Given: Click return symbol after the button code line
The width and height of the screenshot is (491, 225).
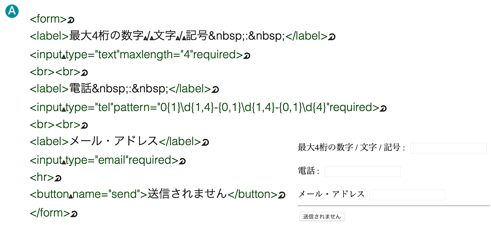Looking at the screenshot, I should click(x=282, y=195).
